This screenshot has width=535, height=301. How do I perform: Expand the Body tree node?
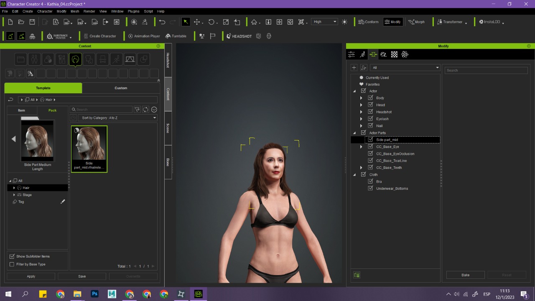(361, 98)
